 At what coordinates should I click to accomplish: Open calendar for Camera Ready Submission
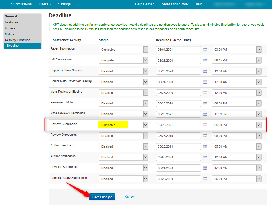pos(205,179)
